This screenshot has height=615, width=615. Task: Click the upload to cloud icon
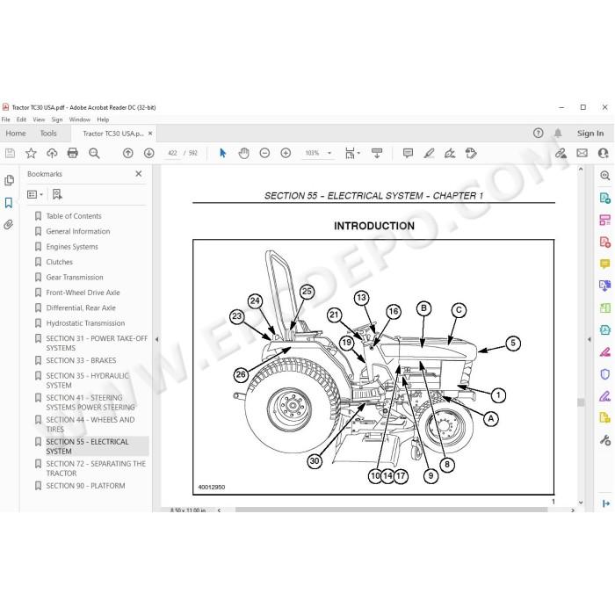coord(52,153)
